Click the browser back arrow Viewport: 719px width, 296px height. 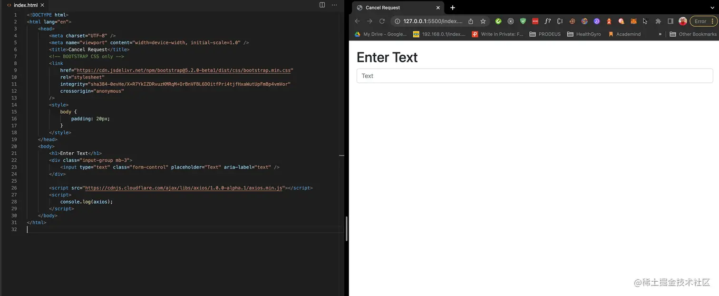pos(358,21)
